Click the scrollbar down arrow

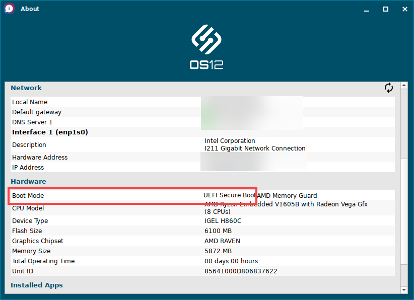[x=404, y=289]
